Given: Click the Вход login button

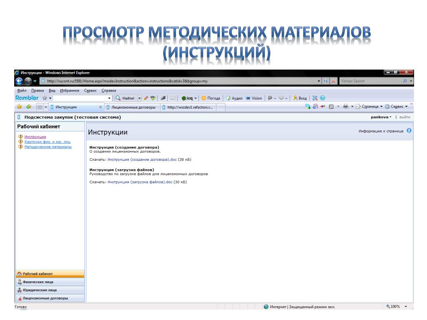Looking at the screenshot, I should pyautogui.click(x=300, y=98).
